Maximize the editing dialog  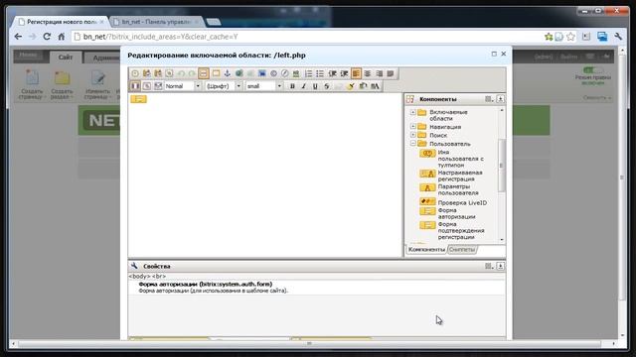494,54
